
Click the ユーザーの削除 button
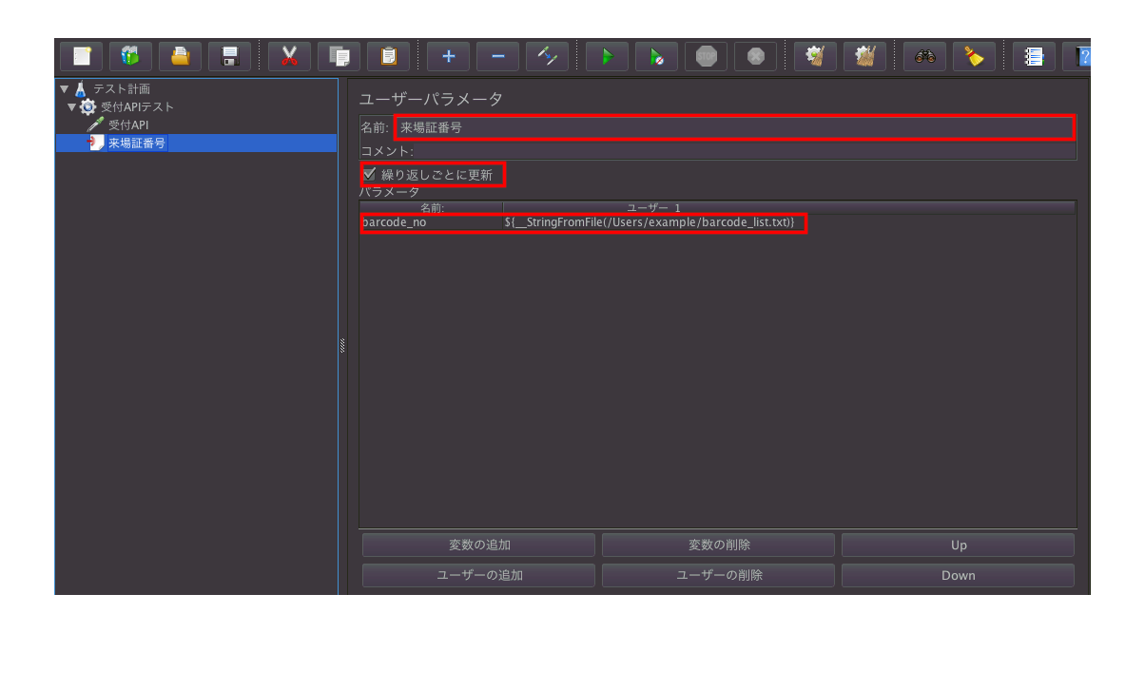click(x=719, y=575)
